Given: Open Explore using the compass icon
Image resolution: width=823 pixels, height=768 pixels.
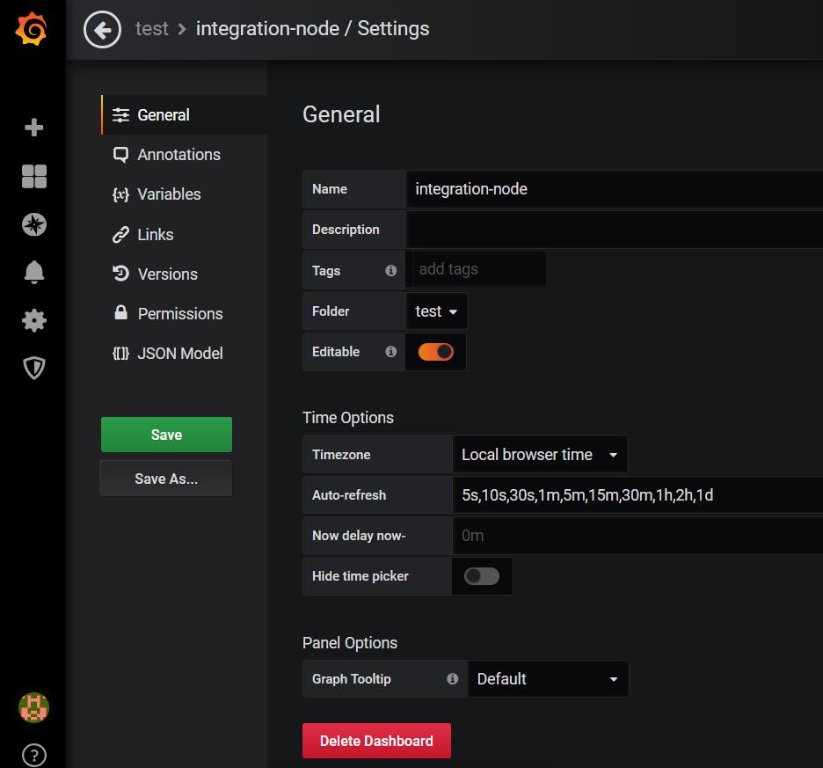Looking at the screenshot, I should tap(33, 224).
